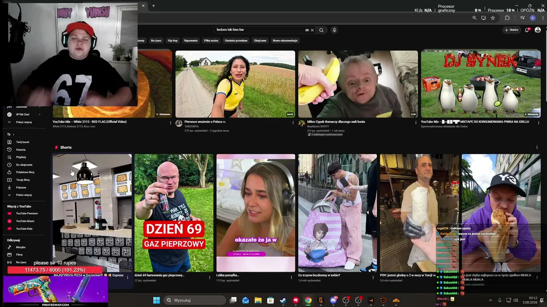Open Discord from the taskbar
Viewport: 547px width, 307px height.
point(333,300)
